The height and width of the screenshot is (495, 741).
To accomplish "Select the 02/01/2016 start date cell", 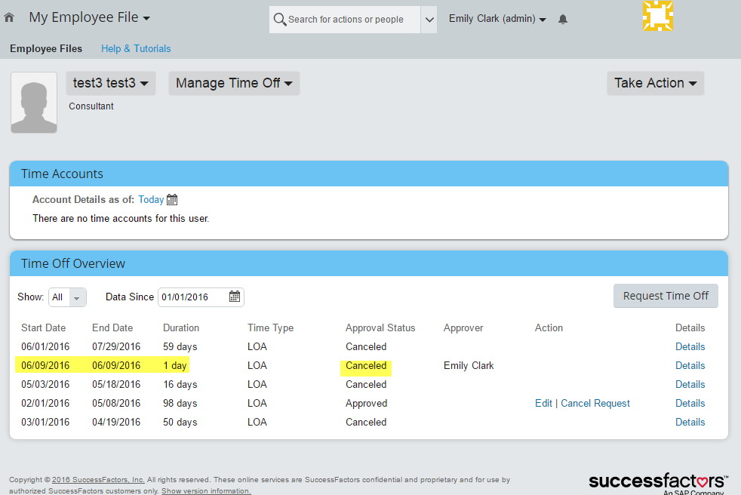I will pos(45,403).
